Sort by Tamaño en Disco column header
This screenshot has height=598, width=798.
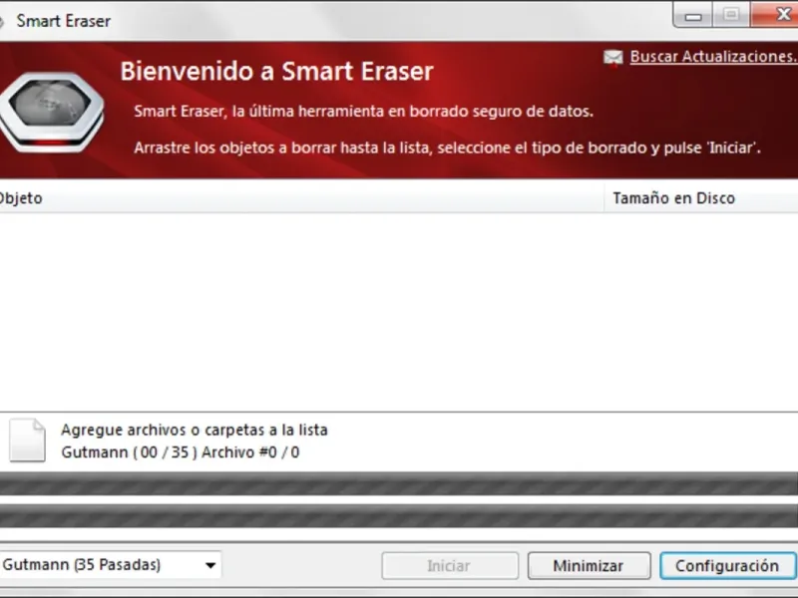pos(701,197)
